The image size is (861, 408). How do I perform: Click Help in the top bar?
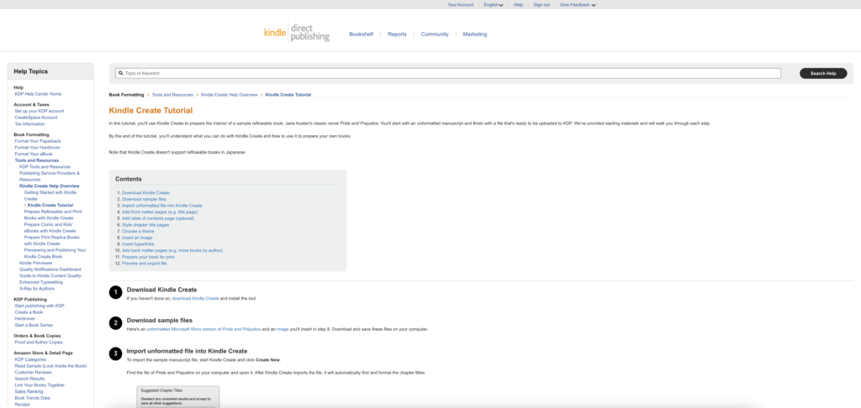point(518,4)
